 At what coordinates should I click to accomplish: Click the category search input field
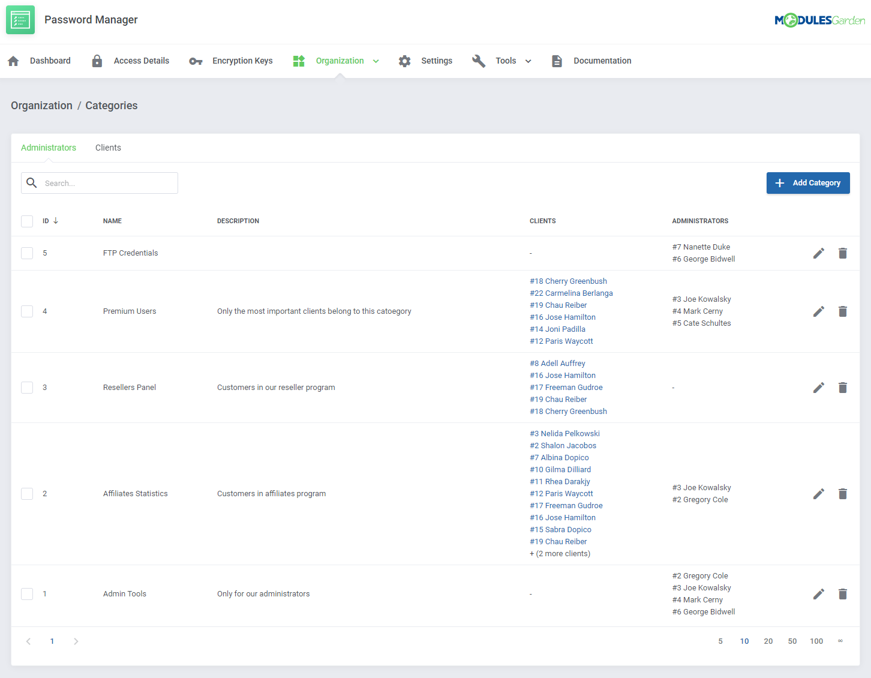coord(100,183)
